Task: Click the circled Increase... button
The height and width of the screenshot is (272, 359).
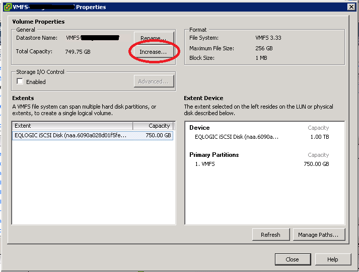Action: [154, 52]
